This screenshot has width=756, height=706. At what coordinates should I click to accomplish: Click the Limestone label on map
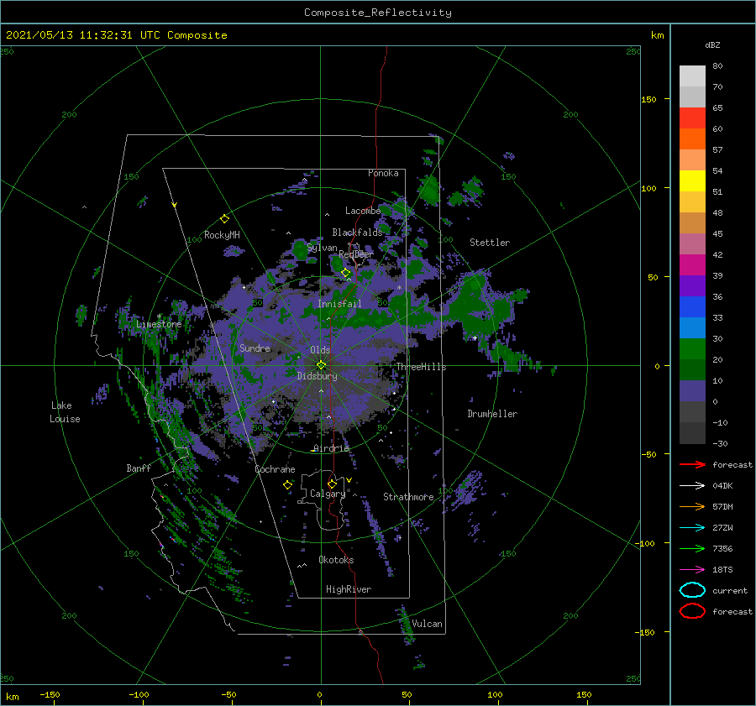click(159, 324)
